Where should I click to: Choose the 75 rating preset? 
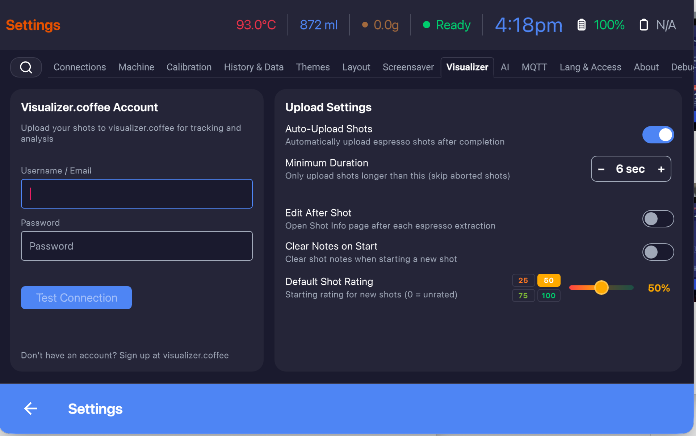(x=523, y=295)
